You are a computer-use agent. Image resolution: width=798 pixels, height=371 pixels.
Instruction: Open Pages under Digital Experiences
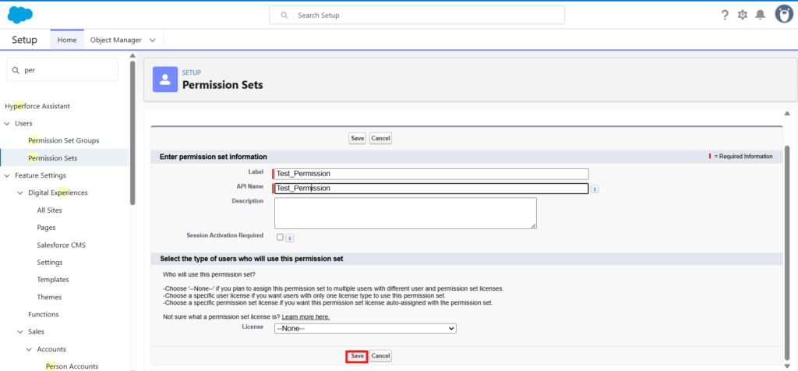click(x=46, y=228)
